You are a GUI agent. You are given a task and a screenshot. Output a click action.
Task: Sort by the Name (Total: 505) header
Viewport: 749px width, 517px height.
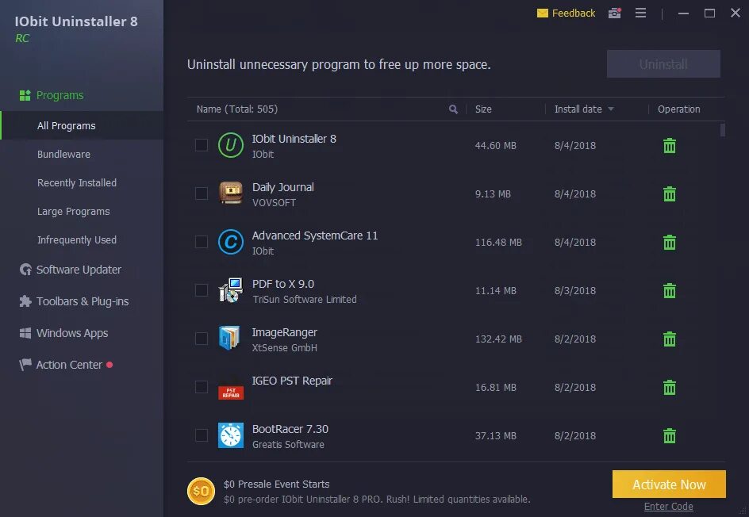pyautogui.click(x=237, y=109)
